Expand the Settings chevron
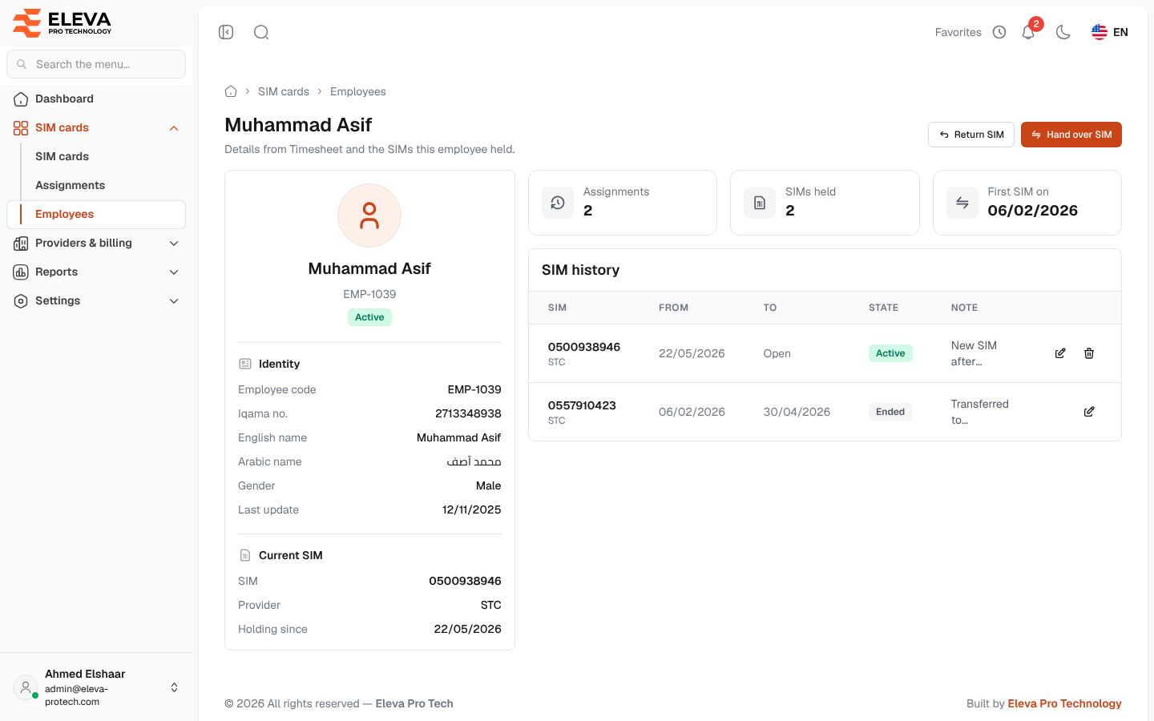 point(174,301)
